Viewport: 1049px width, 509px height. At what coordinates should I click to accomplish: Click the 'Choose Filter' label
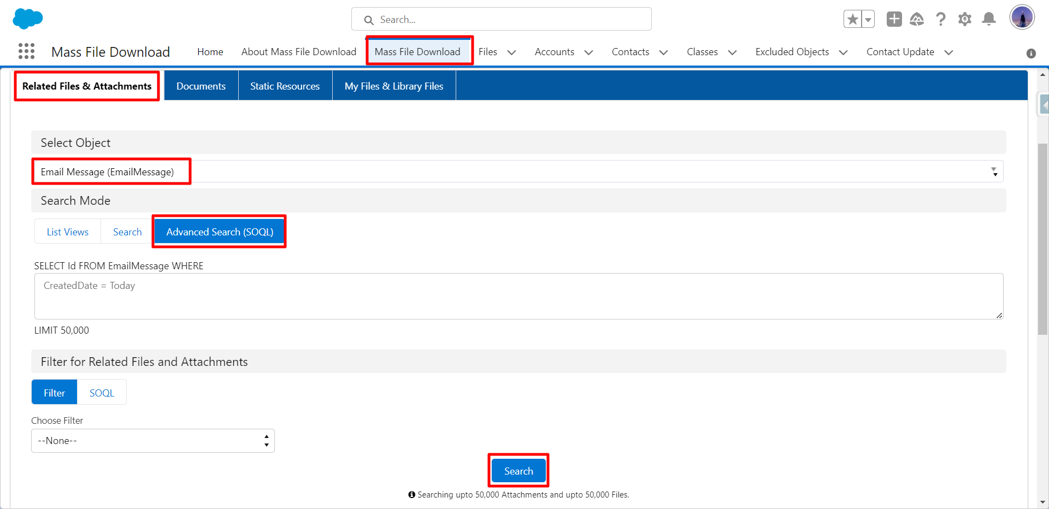click(x=57, y=421)
